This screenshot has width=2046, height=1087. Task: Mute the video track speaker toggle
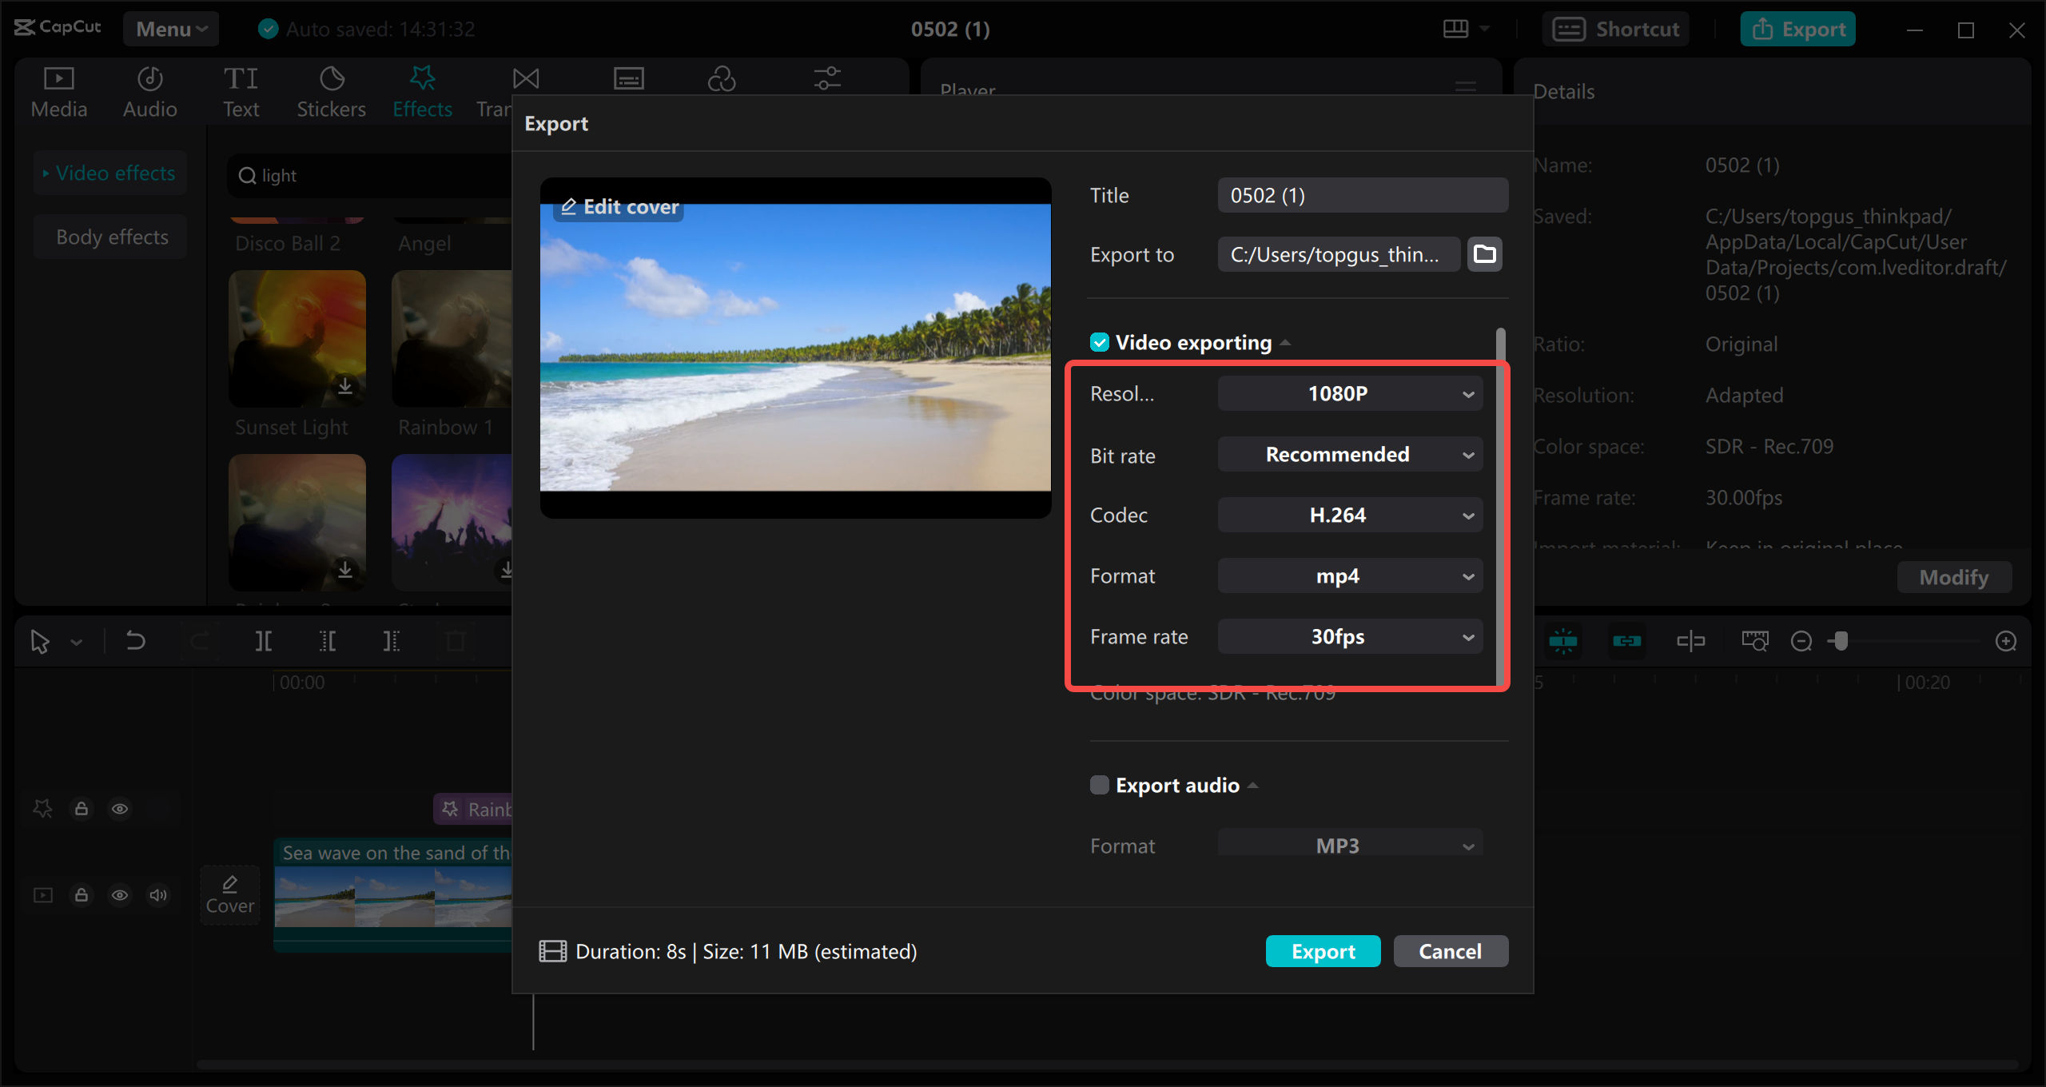pyautogui.click(x=157, y=895)
